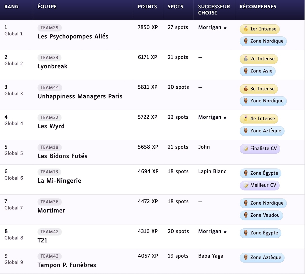Click urn icon in Les Psychopompes Ailés' Zone Nordique badge

click(246, 41)
